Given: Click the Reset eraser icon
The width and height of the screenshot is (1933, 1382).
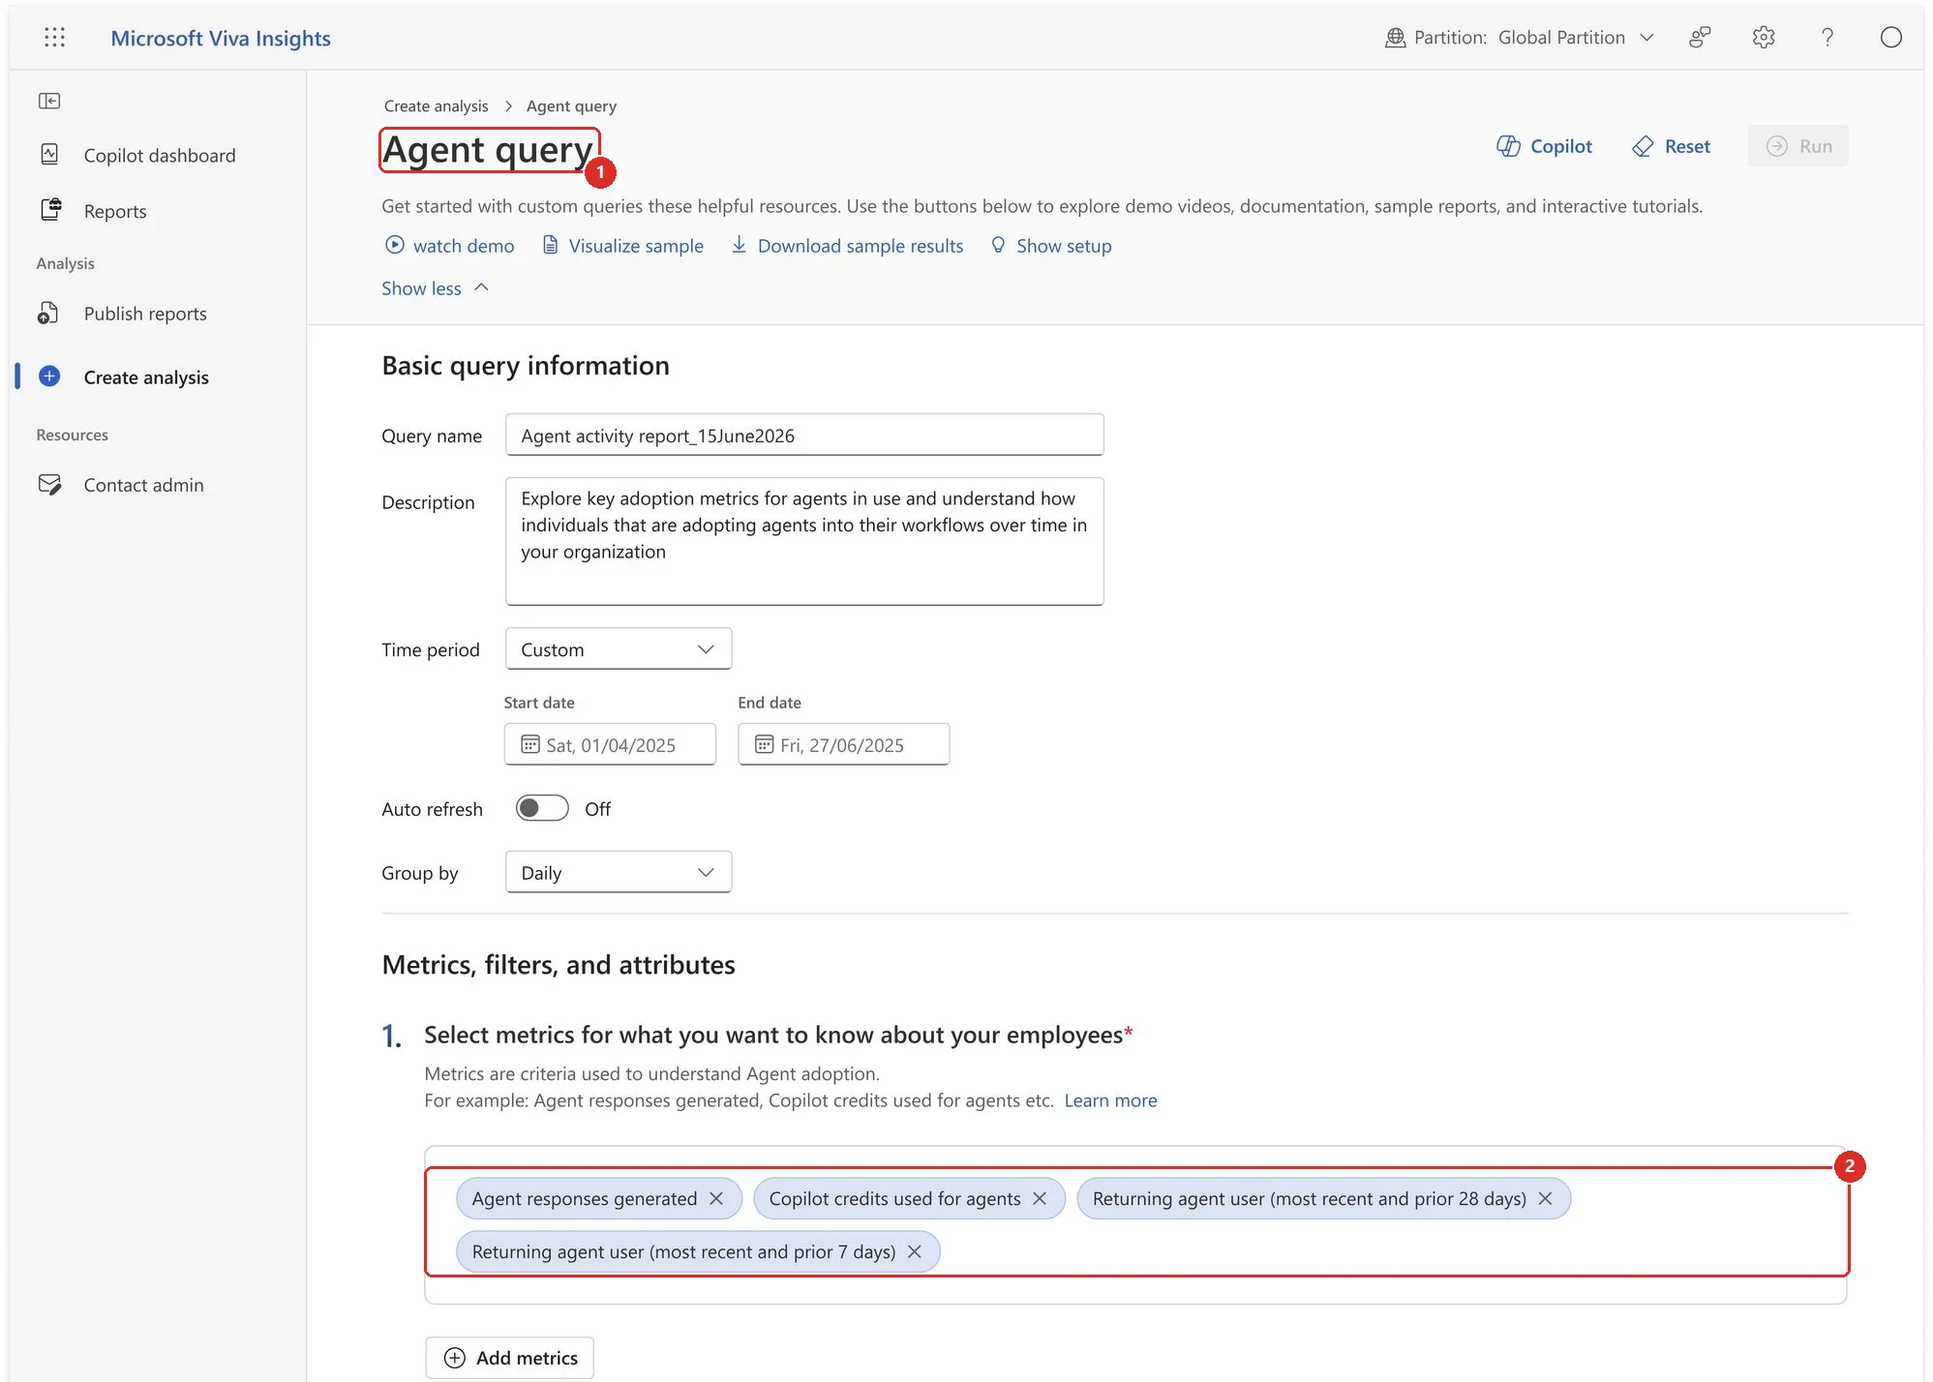Looking at the screenshot, I should tap(1643, 146).
